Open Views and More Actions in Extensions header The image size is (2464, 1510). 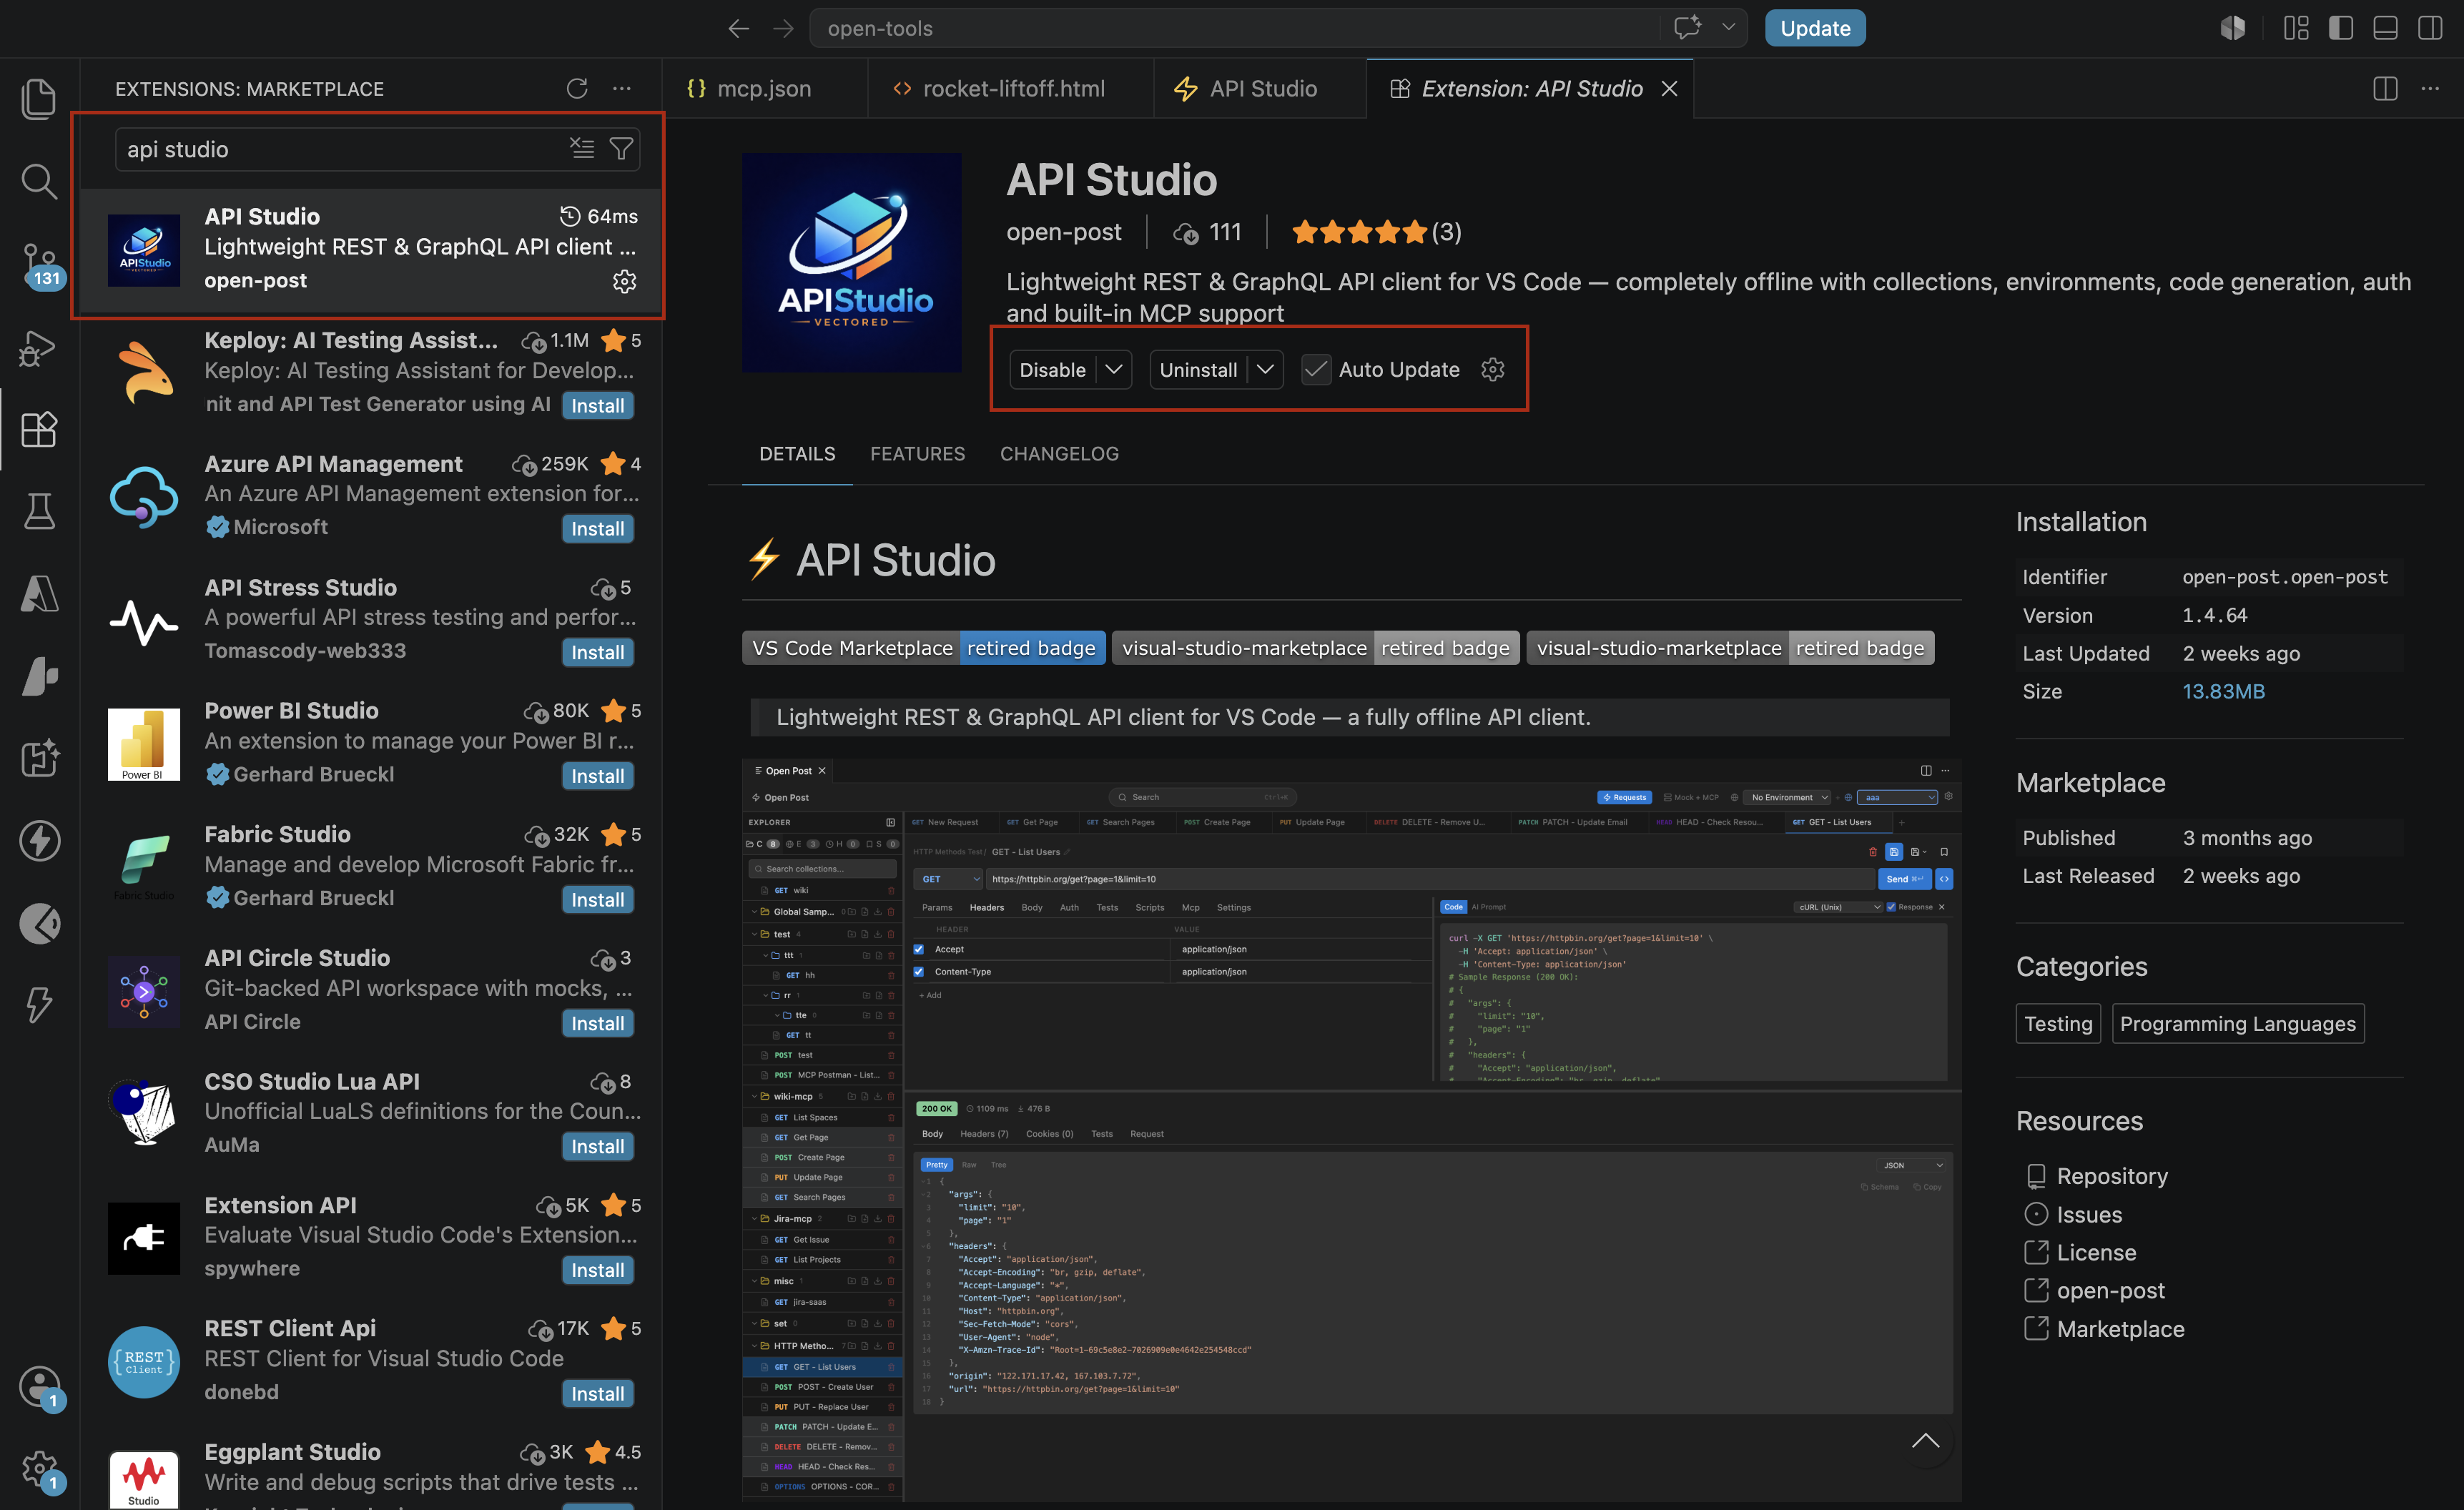point(622,88)
